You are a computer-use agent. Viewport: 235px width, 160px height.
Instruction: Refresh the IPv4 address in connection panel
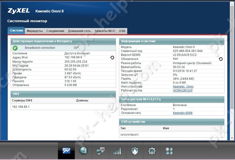[112, 58]
